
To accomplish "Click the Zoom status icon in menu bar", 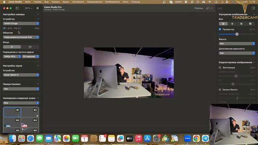I will (179, 2).
